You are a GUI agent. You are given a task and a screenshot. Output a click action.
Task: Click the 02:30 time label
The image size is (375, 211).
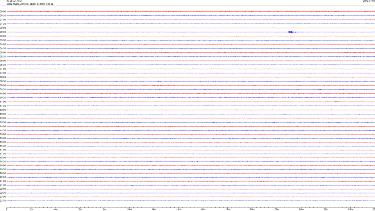3,32
